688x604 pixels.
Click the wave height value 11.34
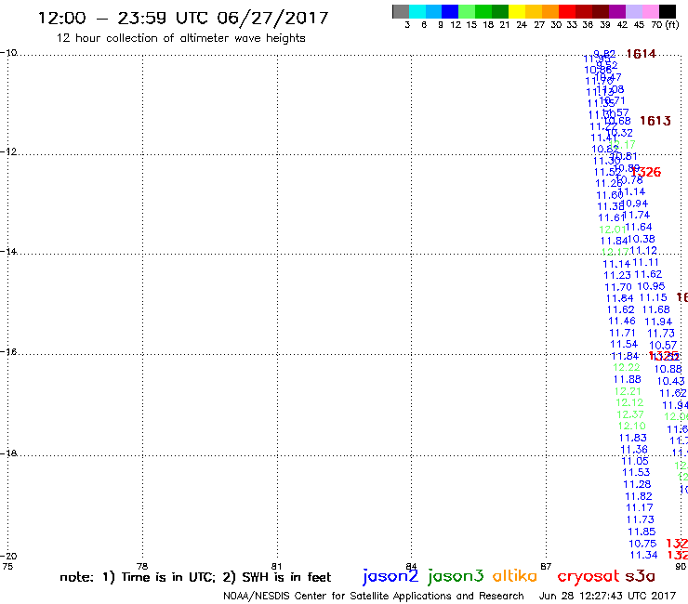[643, 555]
